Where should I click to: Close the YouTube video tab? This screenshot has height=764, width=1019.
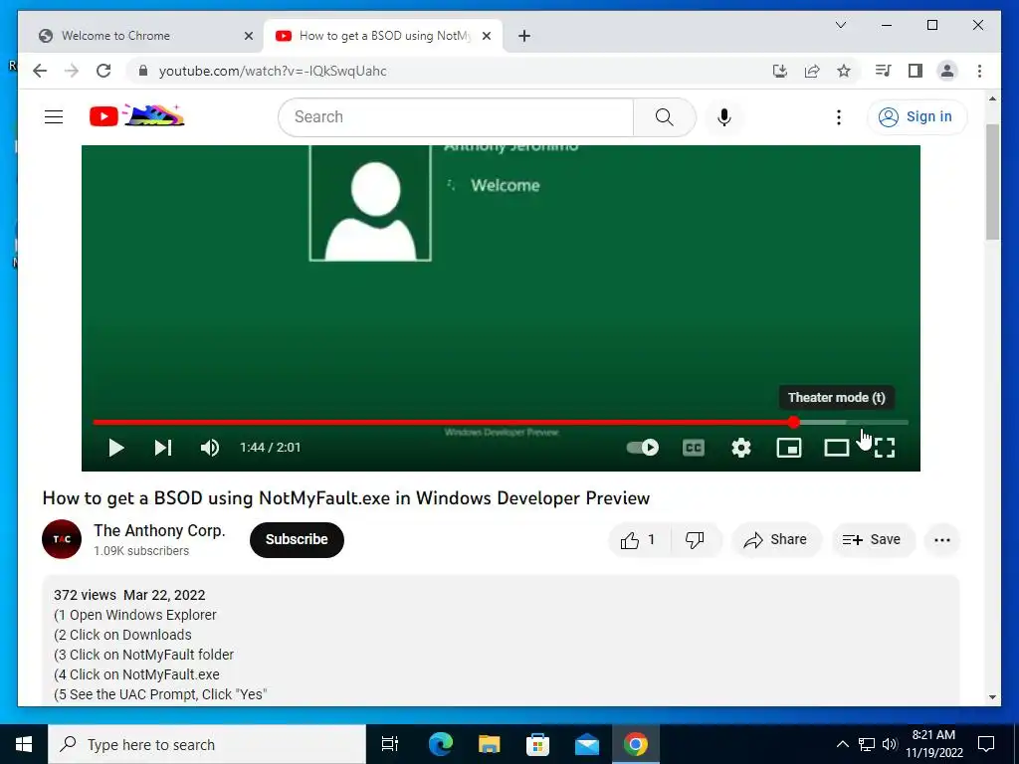coord(486,37)
